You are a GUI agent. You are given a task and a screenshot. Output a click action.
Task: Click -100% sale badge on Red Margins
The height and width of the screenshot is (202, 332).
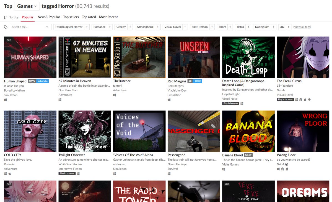pos(198,81)
